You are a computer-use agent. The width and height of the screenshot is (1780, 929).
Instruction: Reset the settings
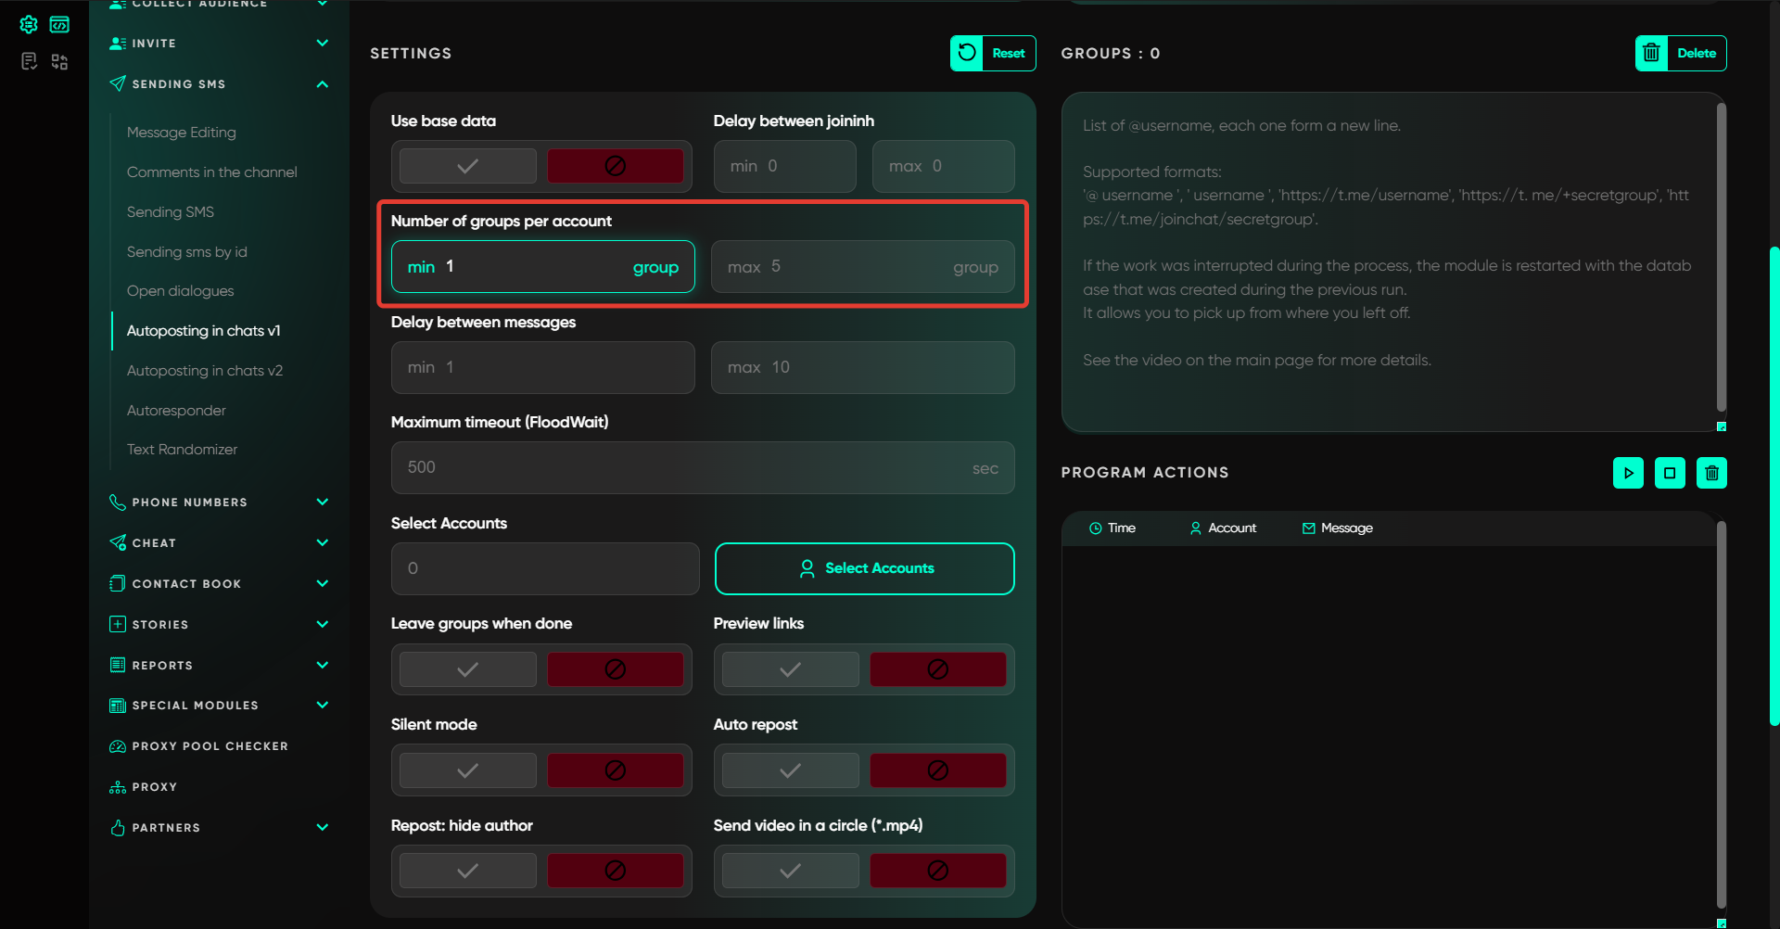993,54
